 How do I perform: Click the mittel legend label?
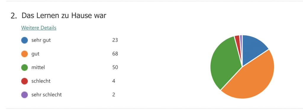pyautogui.click(x=38, y=68)
